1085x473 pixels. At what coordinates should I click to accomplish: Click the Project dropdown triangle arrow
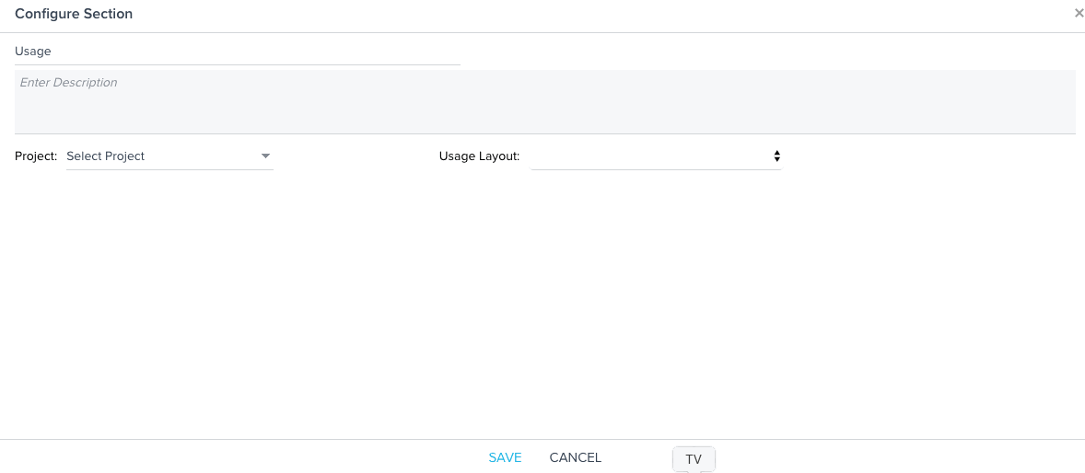(265, 156)
